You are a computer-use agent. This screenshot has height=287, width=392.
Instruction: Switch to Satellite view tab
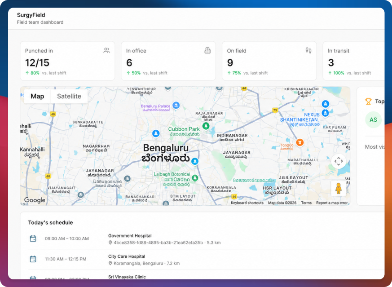[69, 96]
